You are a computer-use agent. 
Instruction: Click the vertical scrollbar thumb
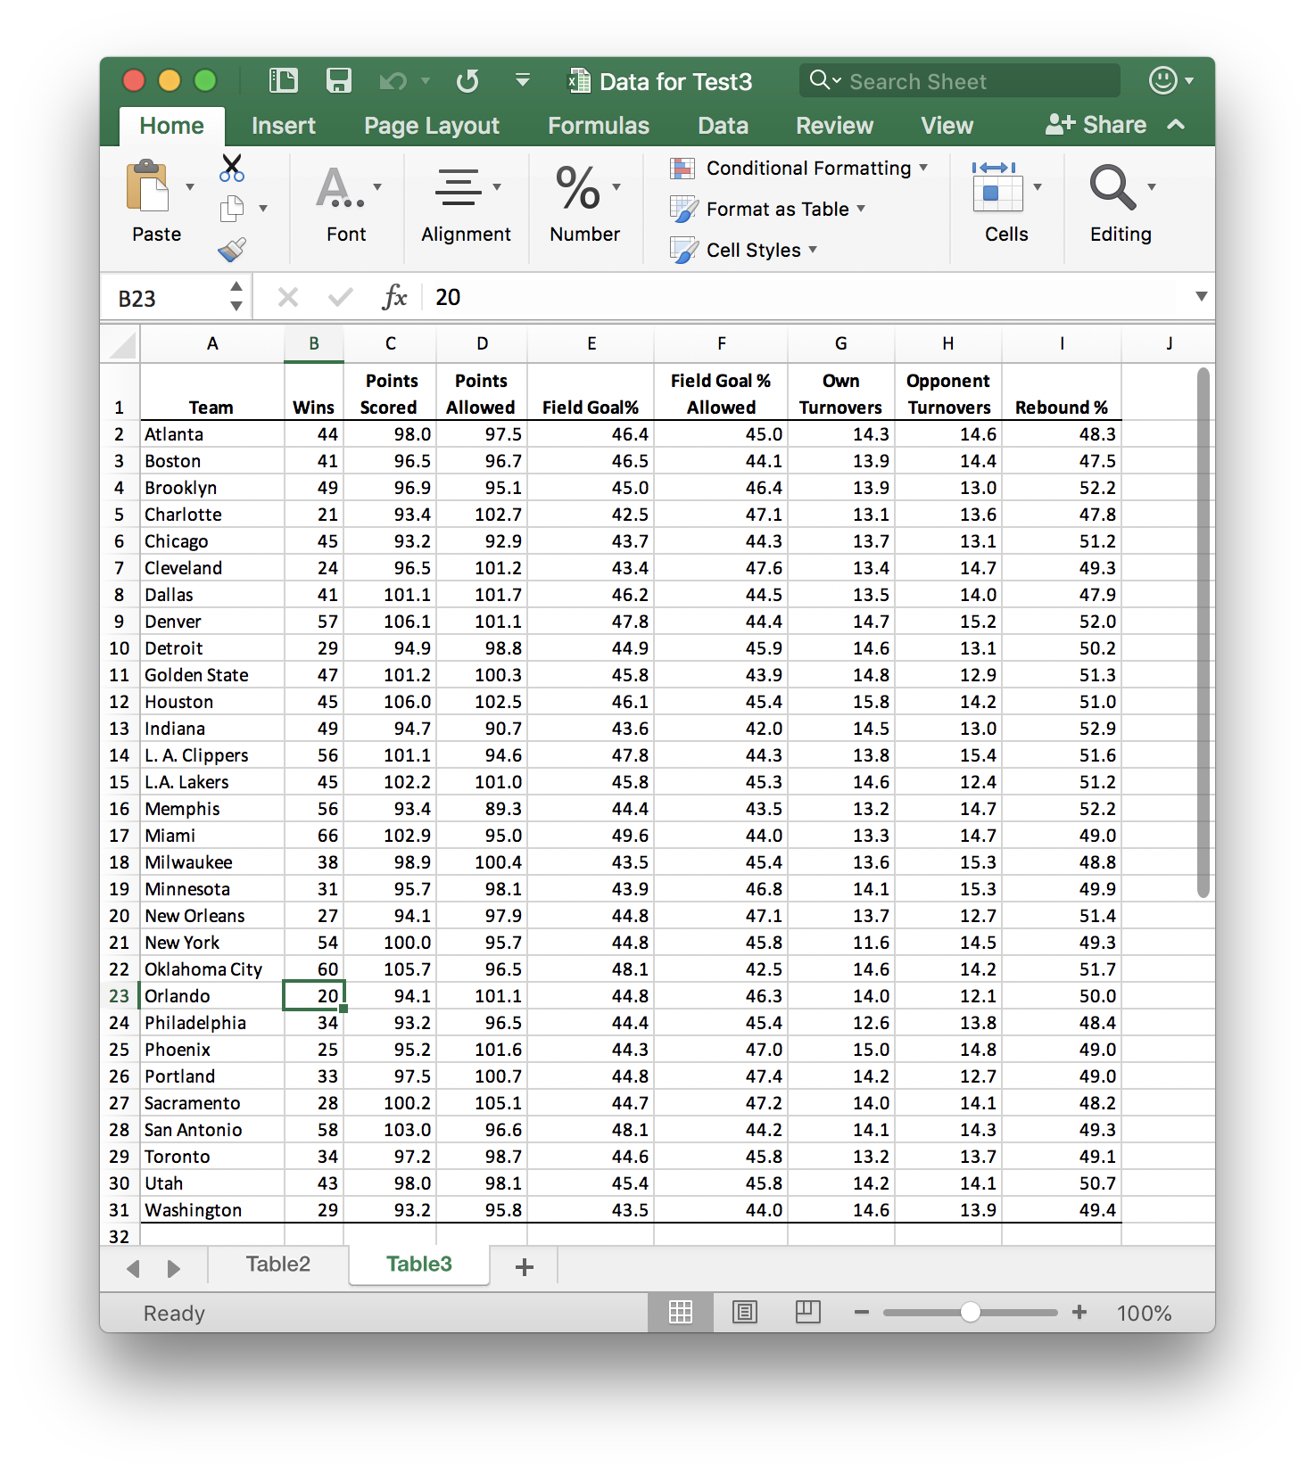pos(1203,633)
